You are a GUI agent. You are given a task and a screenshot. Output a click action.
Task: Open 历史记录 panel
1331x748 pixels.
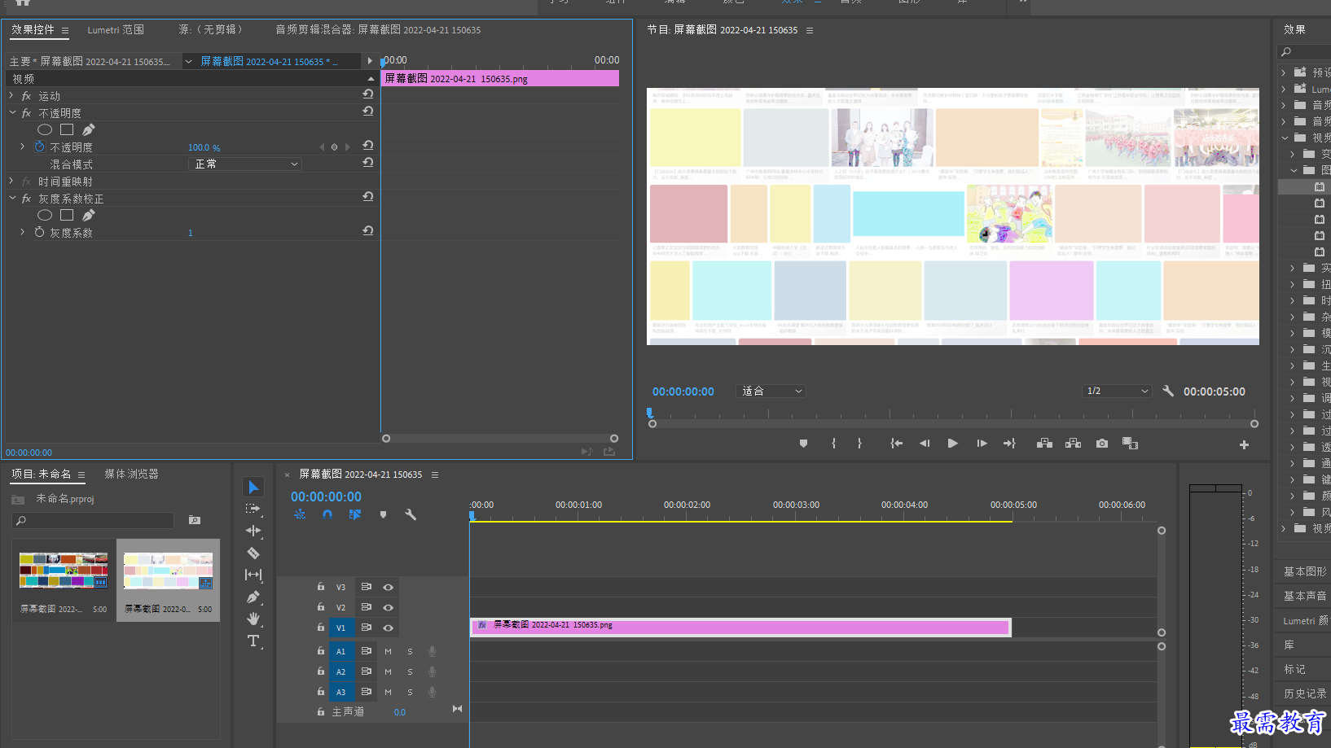click(1305, 693)
